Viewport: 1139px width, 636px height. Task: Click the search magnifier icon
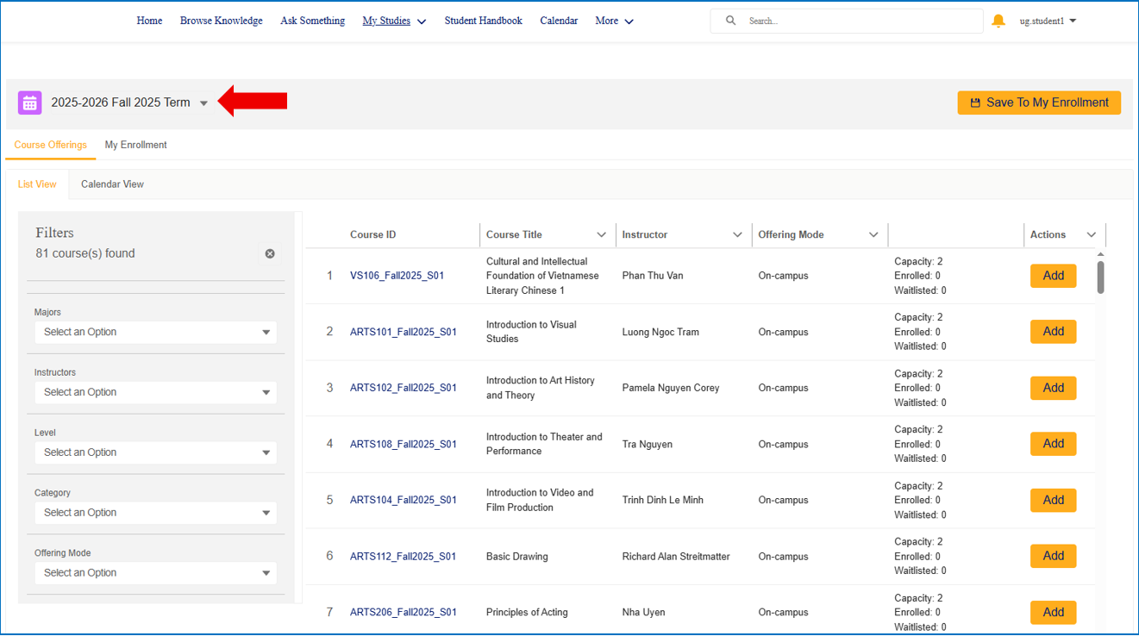click(730, 20)
